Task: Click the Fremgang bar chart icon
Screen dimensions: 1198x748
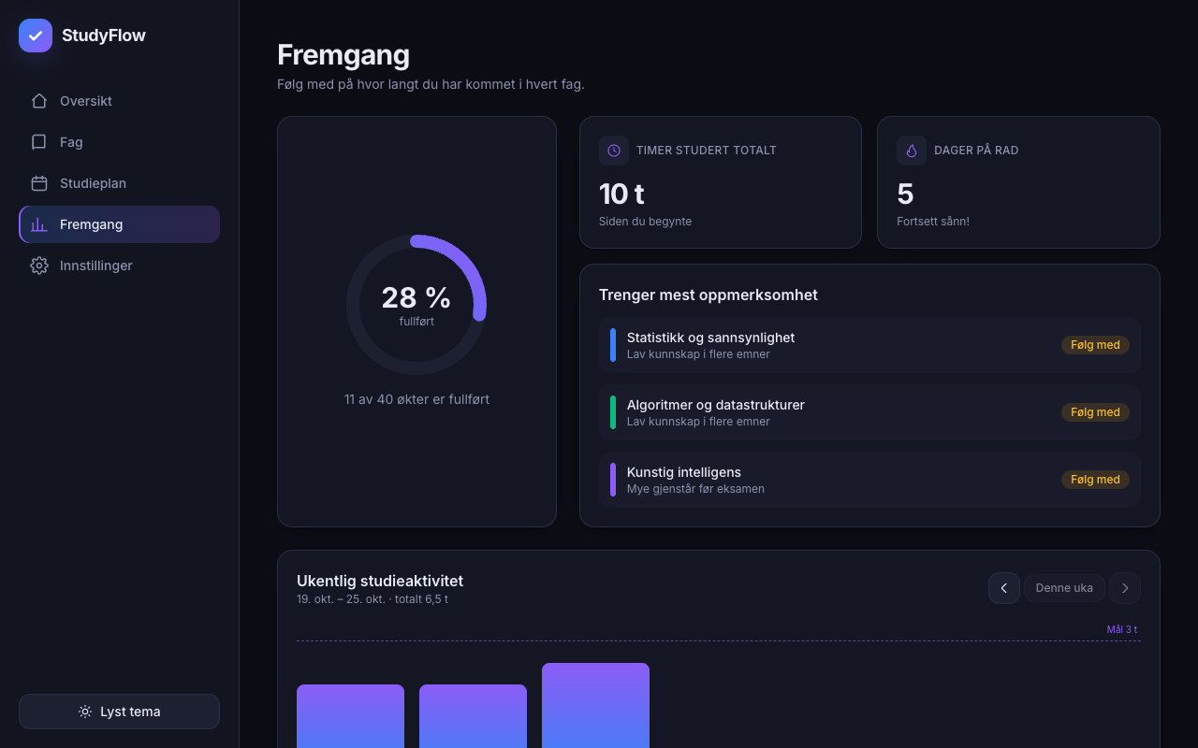Action: (x=39, y=224)
